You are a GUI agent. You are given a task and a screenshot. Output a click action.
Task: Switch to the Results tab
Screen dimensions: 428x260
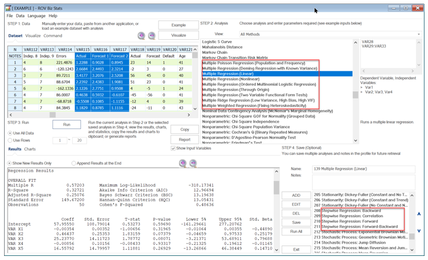pyautogui.click(x=15, y=149)
